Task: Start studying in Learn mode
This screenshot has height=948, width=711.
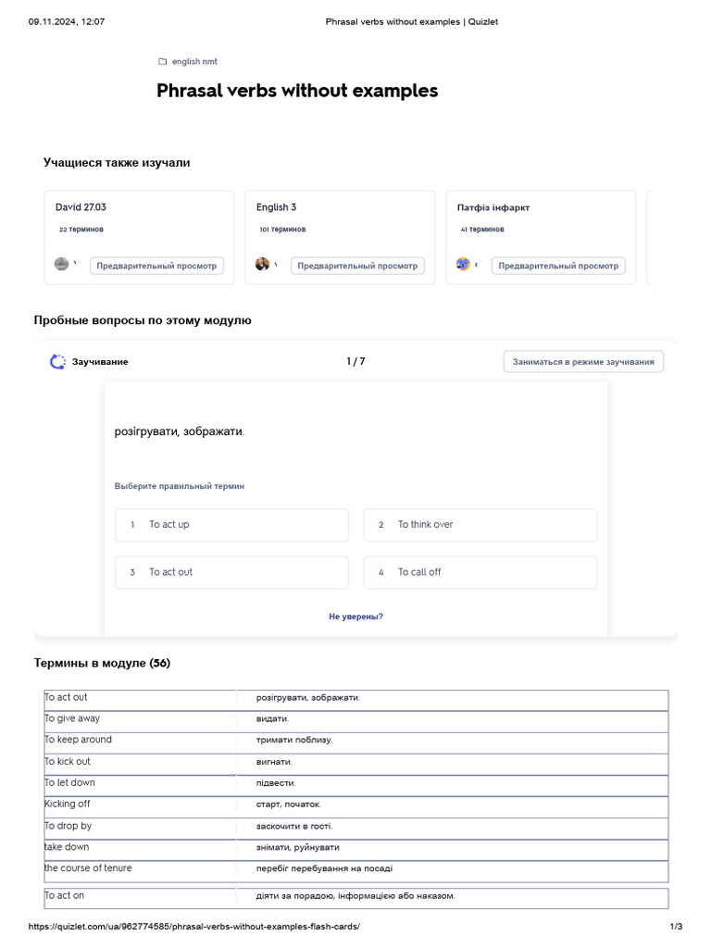Action: point(583,362)
